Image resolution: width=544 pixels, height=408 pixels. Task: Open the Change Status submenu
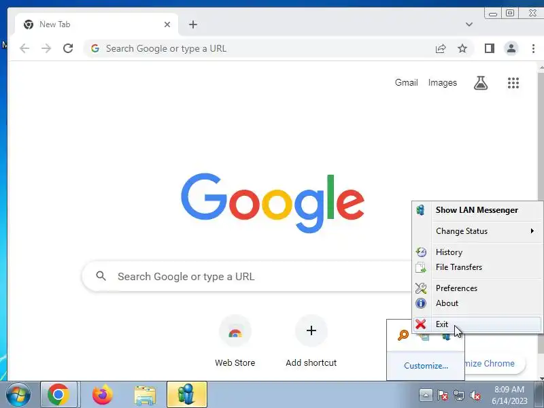click(477, 231)
